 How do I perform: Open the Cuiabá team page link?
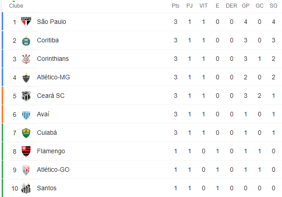tap(47, 133)
